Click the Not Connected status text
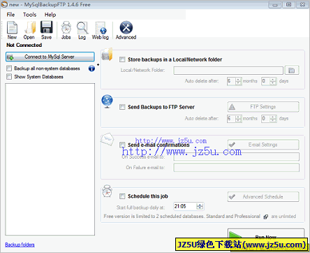Screen dimensions: 310x253 coord(24,45)
